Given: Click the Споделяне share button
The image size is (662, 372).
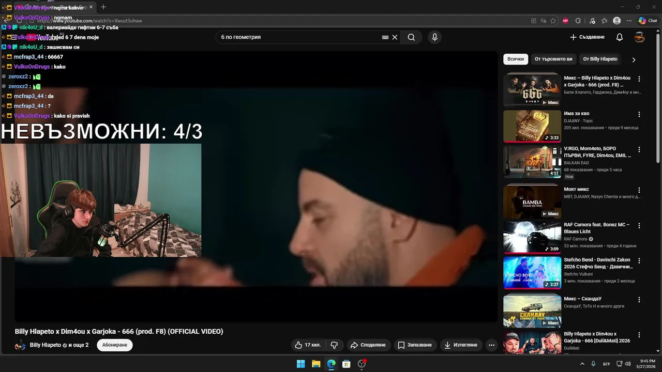Looking at the screenshot, I should (x=368, y=345).
